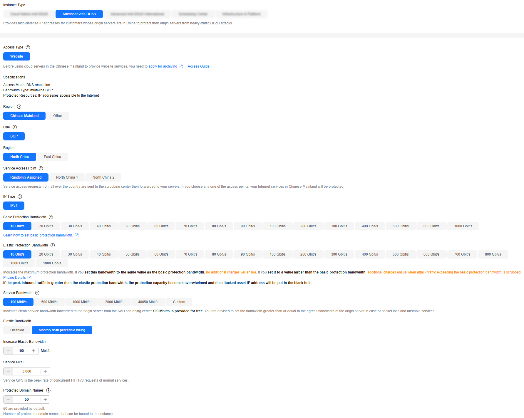524x418 pixels.
Task: Click the Service QPS value field
Action: pos(27,371)
